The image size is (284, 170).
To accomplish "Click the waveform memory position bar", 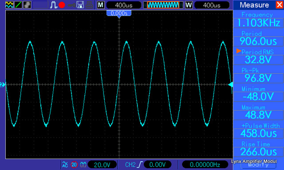I will click(x=163, y=5).
